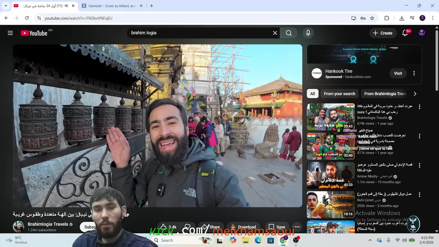Open the media control icon in Chrome toolbar

click(x=412, y=18)
